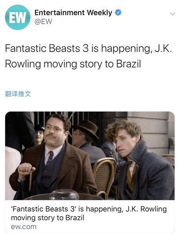Expand the tweet options chevron menu
181x234 pixels.
[173, 14]
